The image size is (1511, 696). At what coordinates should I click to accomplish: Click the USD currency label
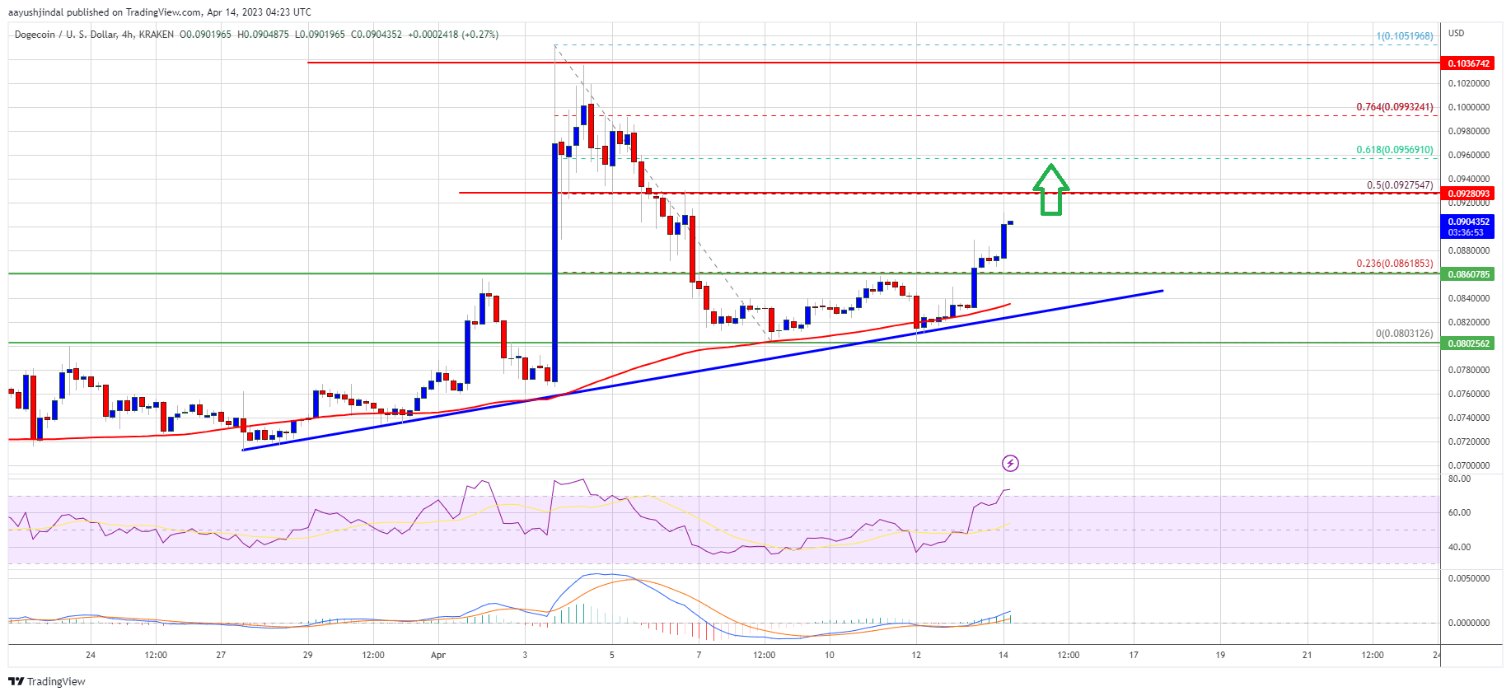click(x=1457, y=33)
